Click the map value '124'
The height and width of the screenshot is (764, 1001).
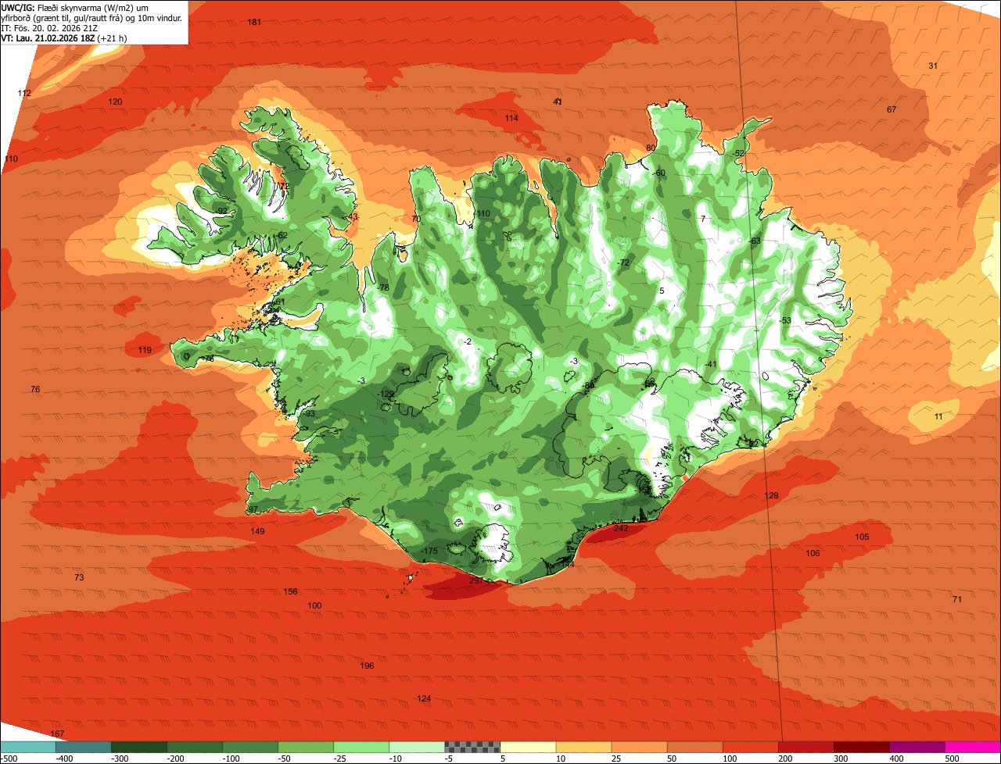424,698
